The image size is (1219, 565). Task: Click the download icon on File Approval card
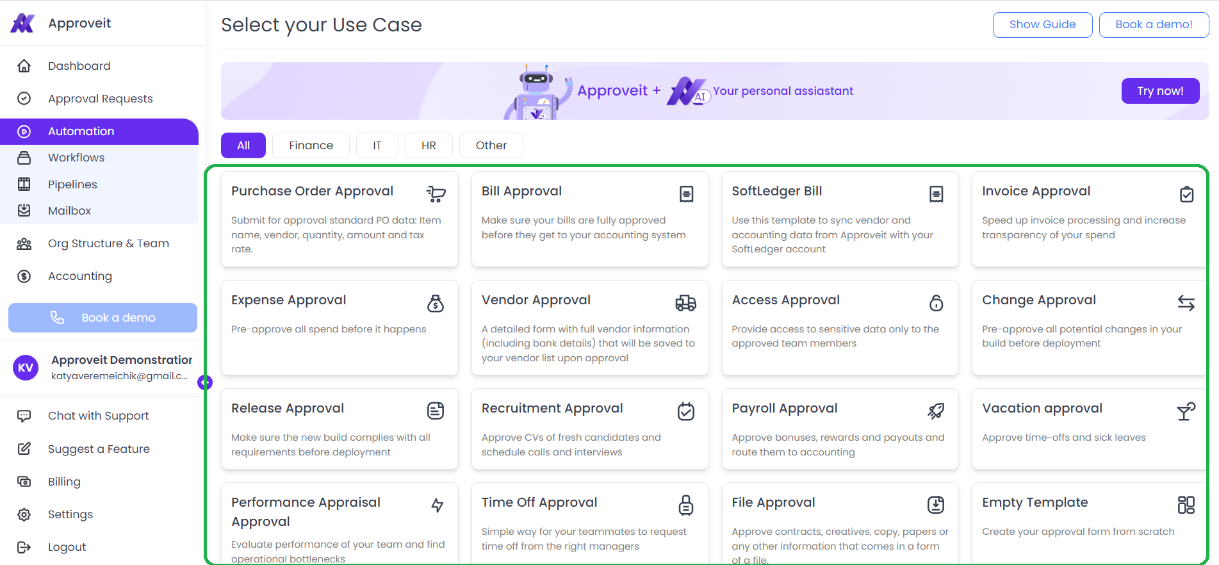pyautogui.click(x=936, y=505)
